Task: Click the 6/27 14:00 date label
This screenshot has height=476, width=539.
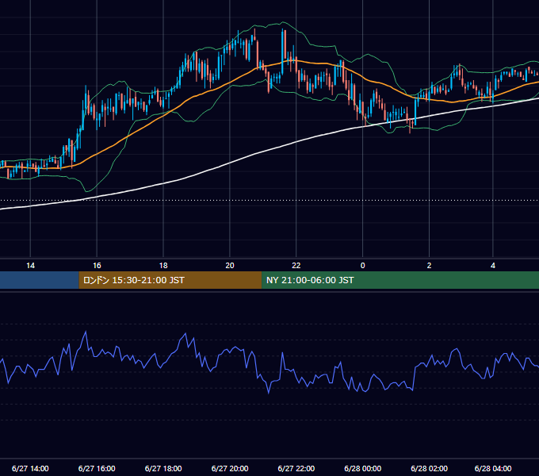Action: point(30,468)
